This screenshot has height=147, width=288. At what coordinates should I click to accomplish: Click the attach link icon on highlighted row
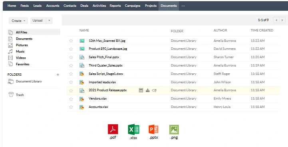154,90
